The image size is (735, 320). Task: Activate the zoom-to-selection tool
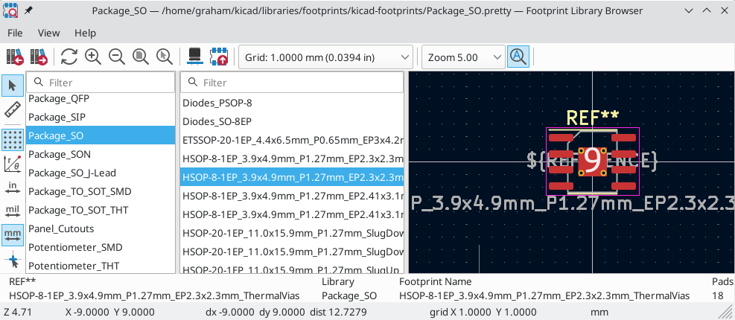[164, 57]
